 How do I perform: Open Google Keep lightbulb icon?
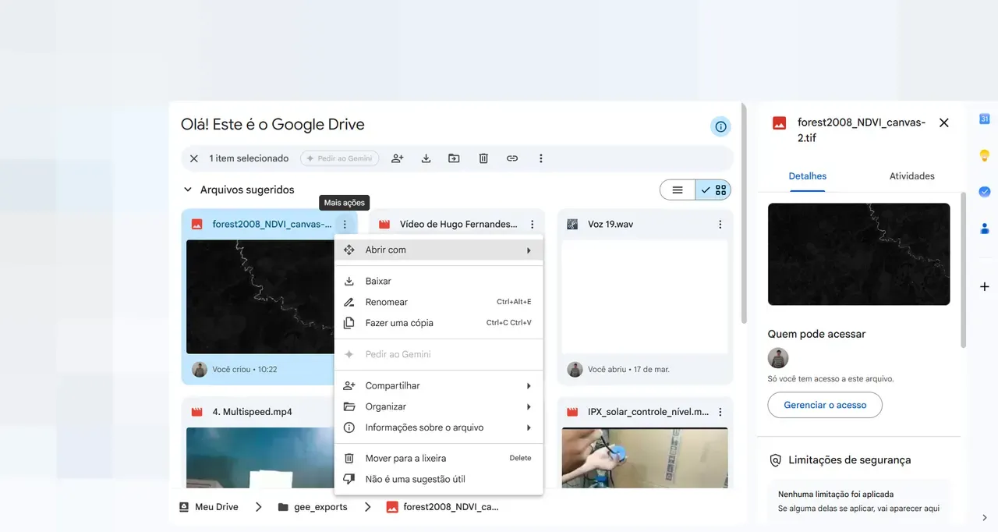pyautogui.click(x=985, y=155)
